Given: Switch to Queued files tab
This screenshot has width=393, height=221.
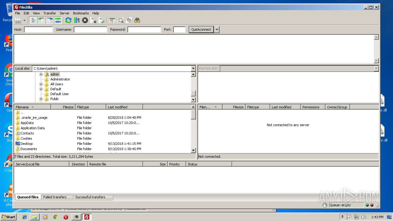Looking at the screenshot, I should click(28, 197).
